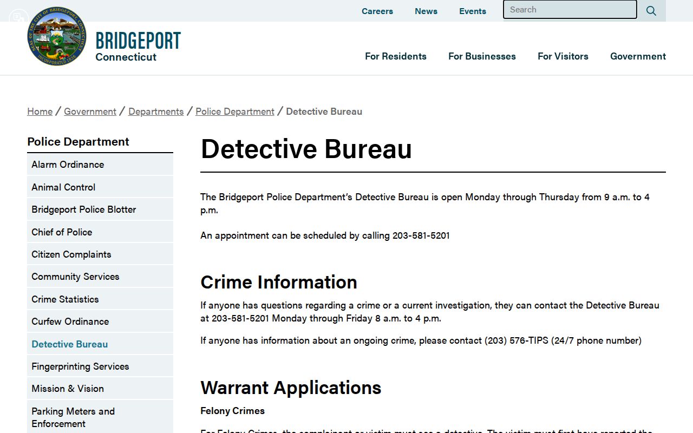The image size is (693, 433).
Task: Open the Bridgeport Police Blotter page
Action: point(100,209)
